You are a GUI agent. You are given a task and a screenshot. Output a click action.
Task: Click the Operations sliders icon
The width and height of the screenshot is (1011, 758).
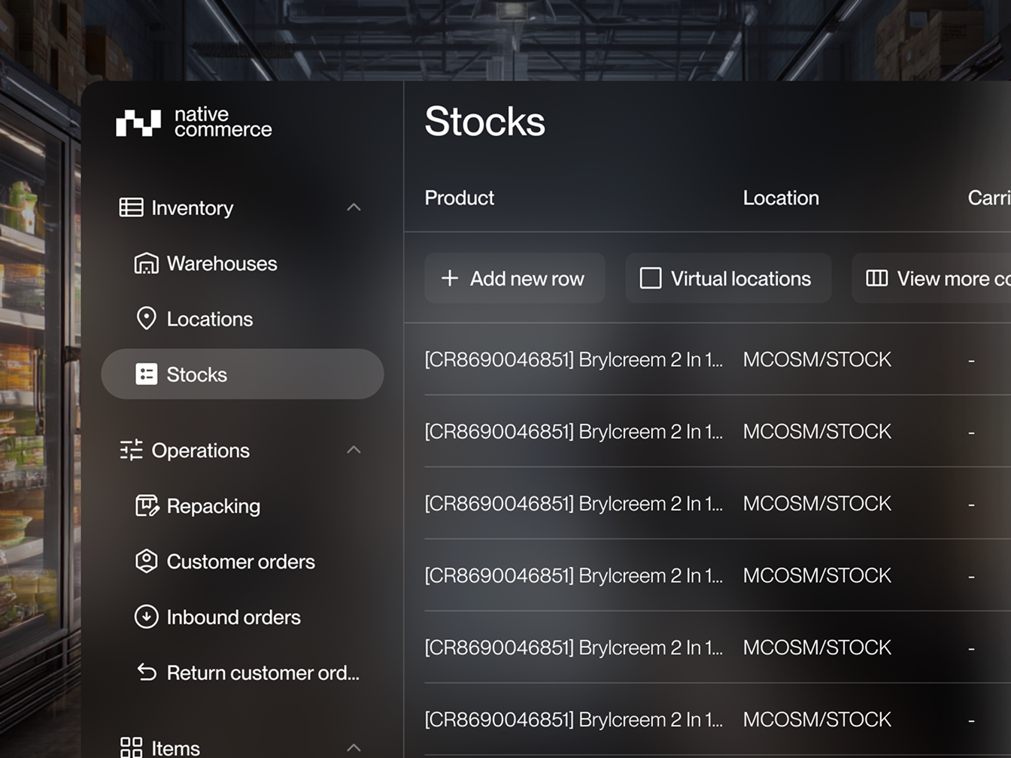[x=131, y=450]
